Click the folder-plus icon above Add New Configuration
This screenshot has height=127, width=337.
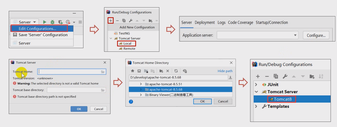pyautogui.click(x=150, y=21)
